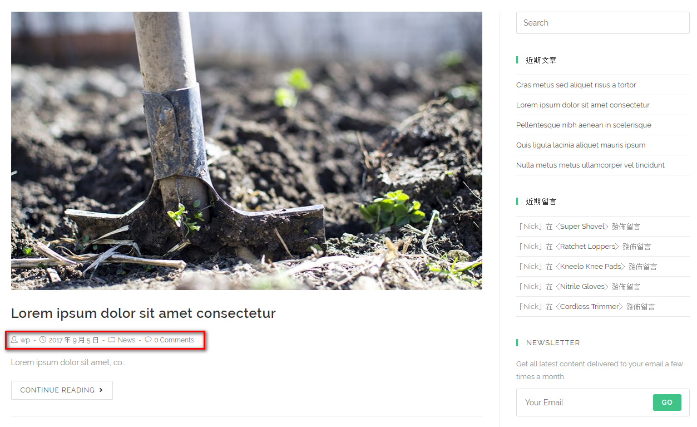This screenshot has height=427, width=697.
Task: Open the 0 Comments link
Action: coord(174,340)
